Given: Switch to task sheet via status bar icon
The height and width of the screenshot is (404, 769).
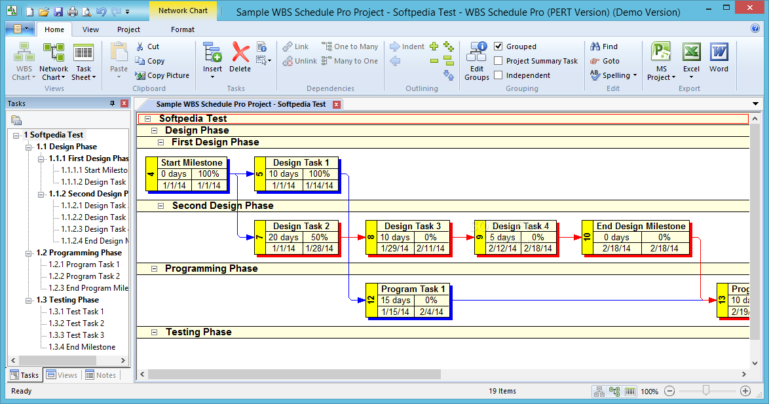Looking at the screenshot, I should coord(630,392).
